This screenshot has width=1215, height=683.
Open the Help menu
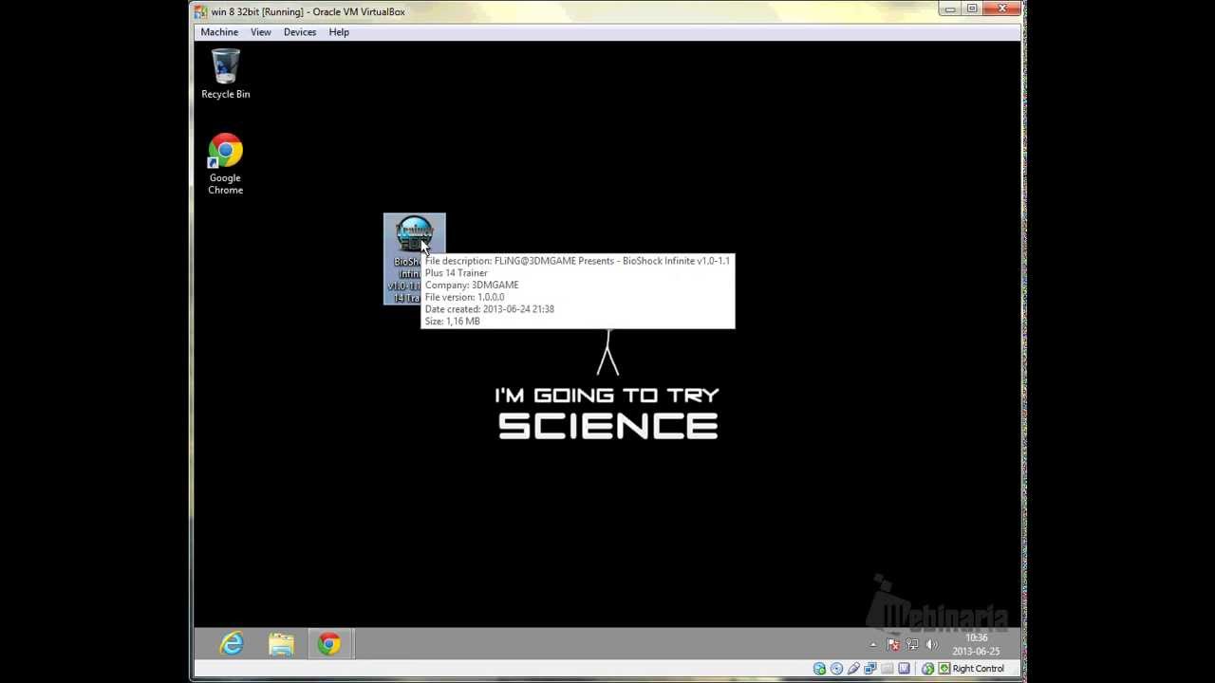339,32
